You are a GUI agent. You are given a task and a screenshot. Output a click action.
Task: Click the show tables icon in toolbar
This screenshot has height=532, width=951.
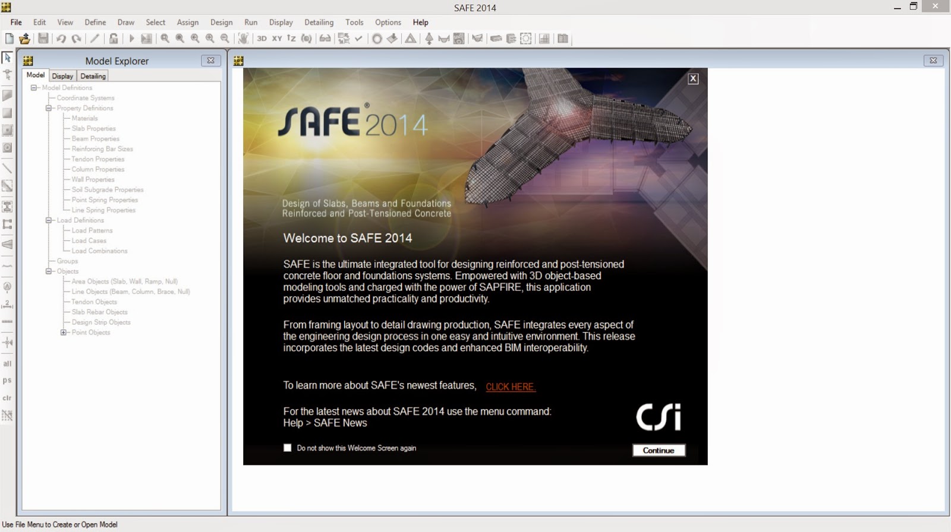pyautogui.click(x=563, y=39)
